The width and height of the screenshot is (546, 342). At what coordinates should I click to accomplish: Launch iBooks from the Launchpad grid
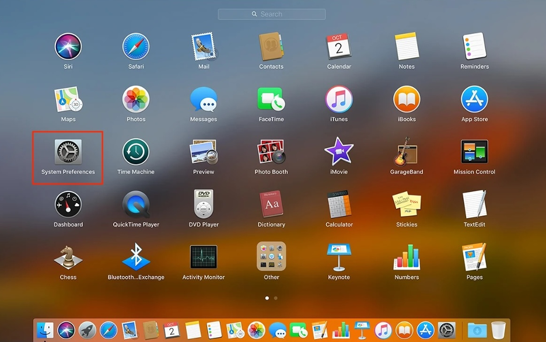(x=407, y=99)
